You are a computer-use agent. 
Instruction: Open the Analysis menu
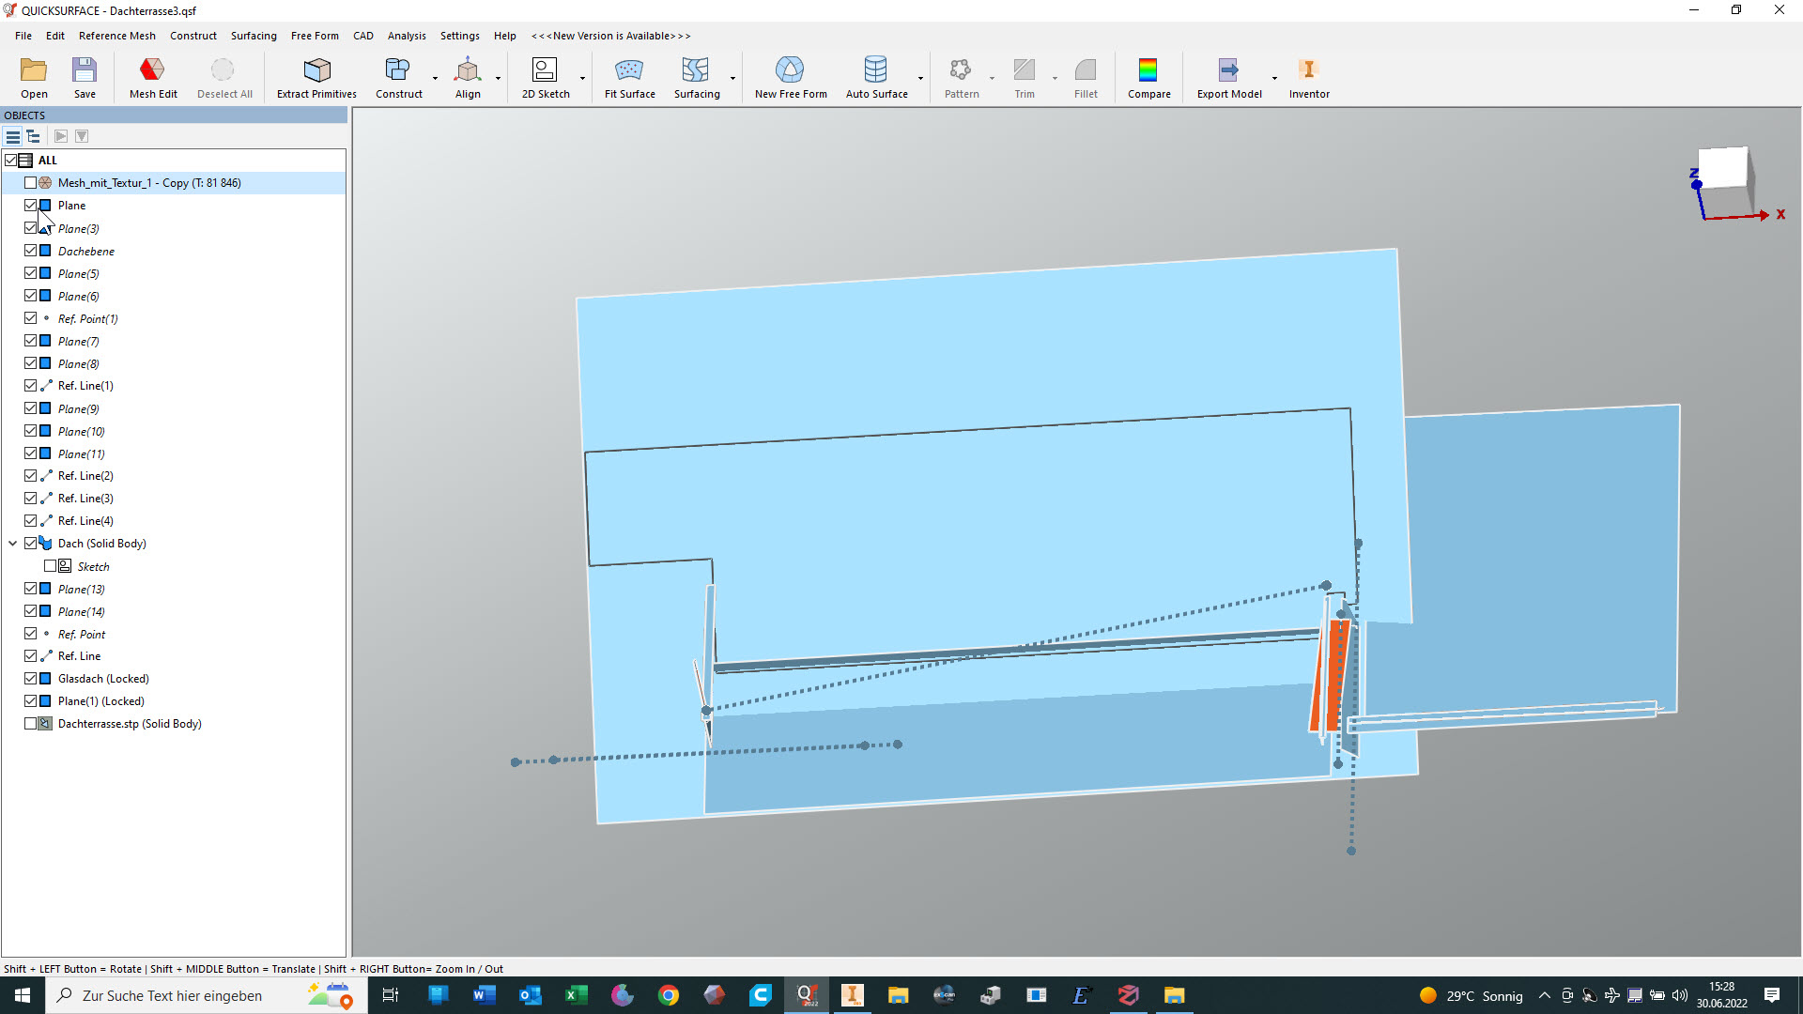click(406, 36)
